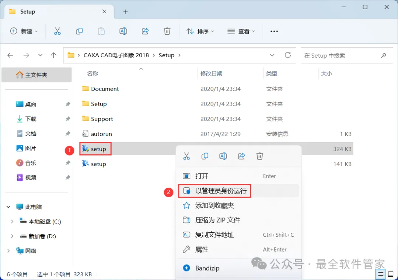Click the Copy icon in the toolbar
Screen dimensions: 398x280
click(79, 31)
